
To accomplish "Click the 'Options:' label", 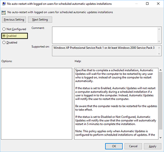I will click(x=7, y=61).
